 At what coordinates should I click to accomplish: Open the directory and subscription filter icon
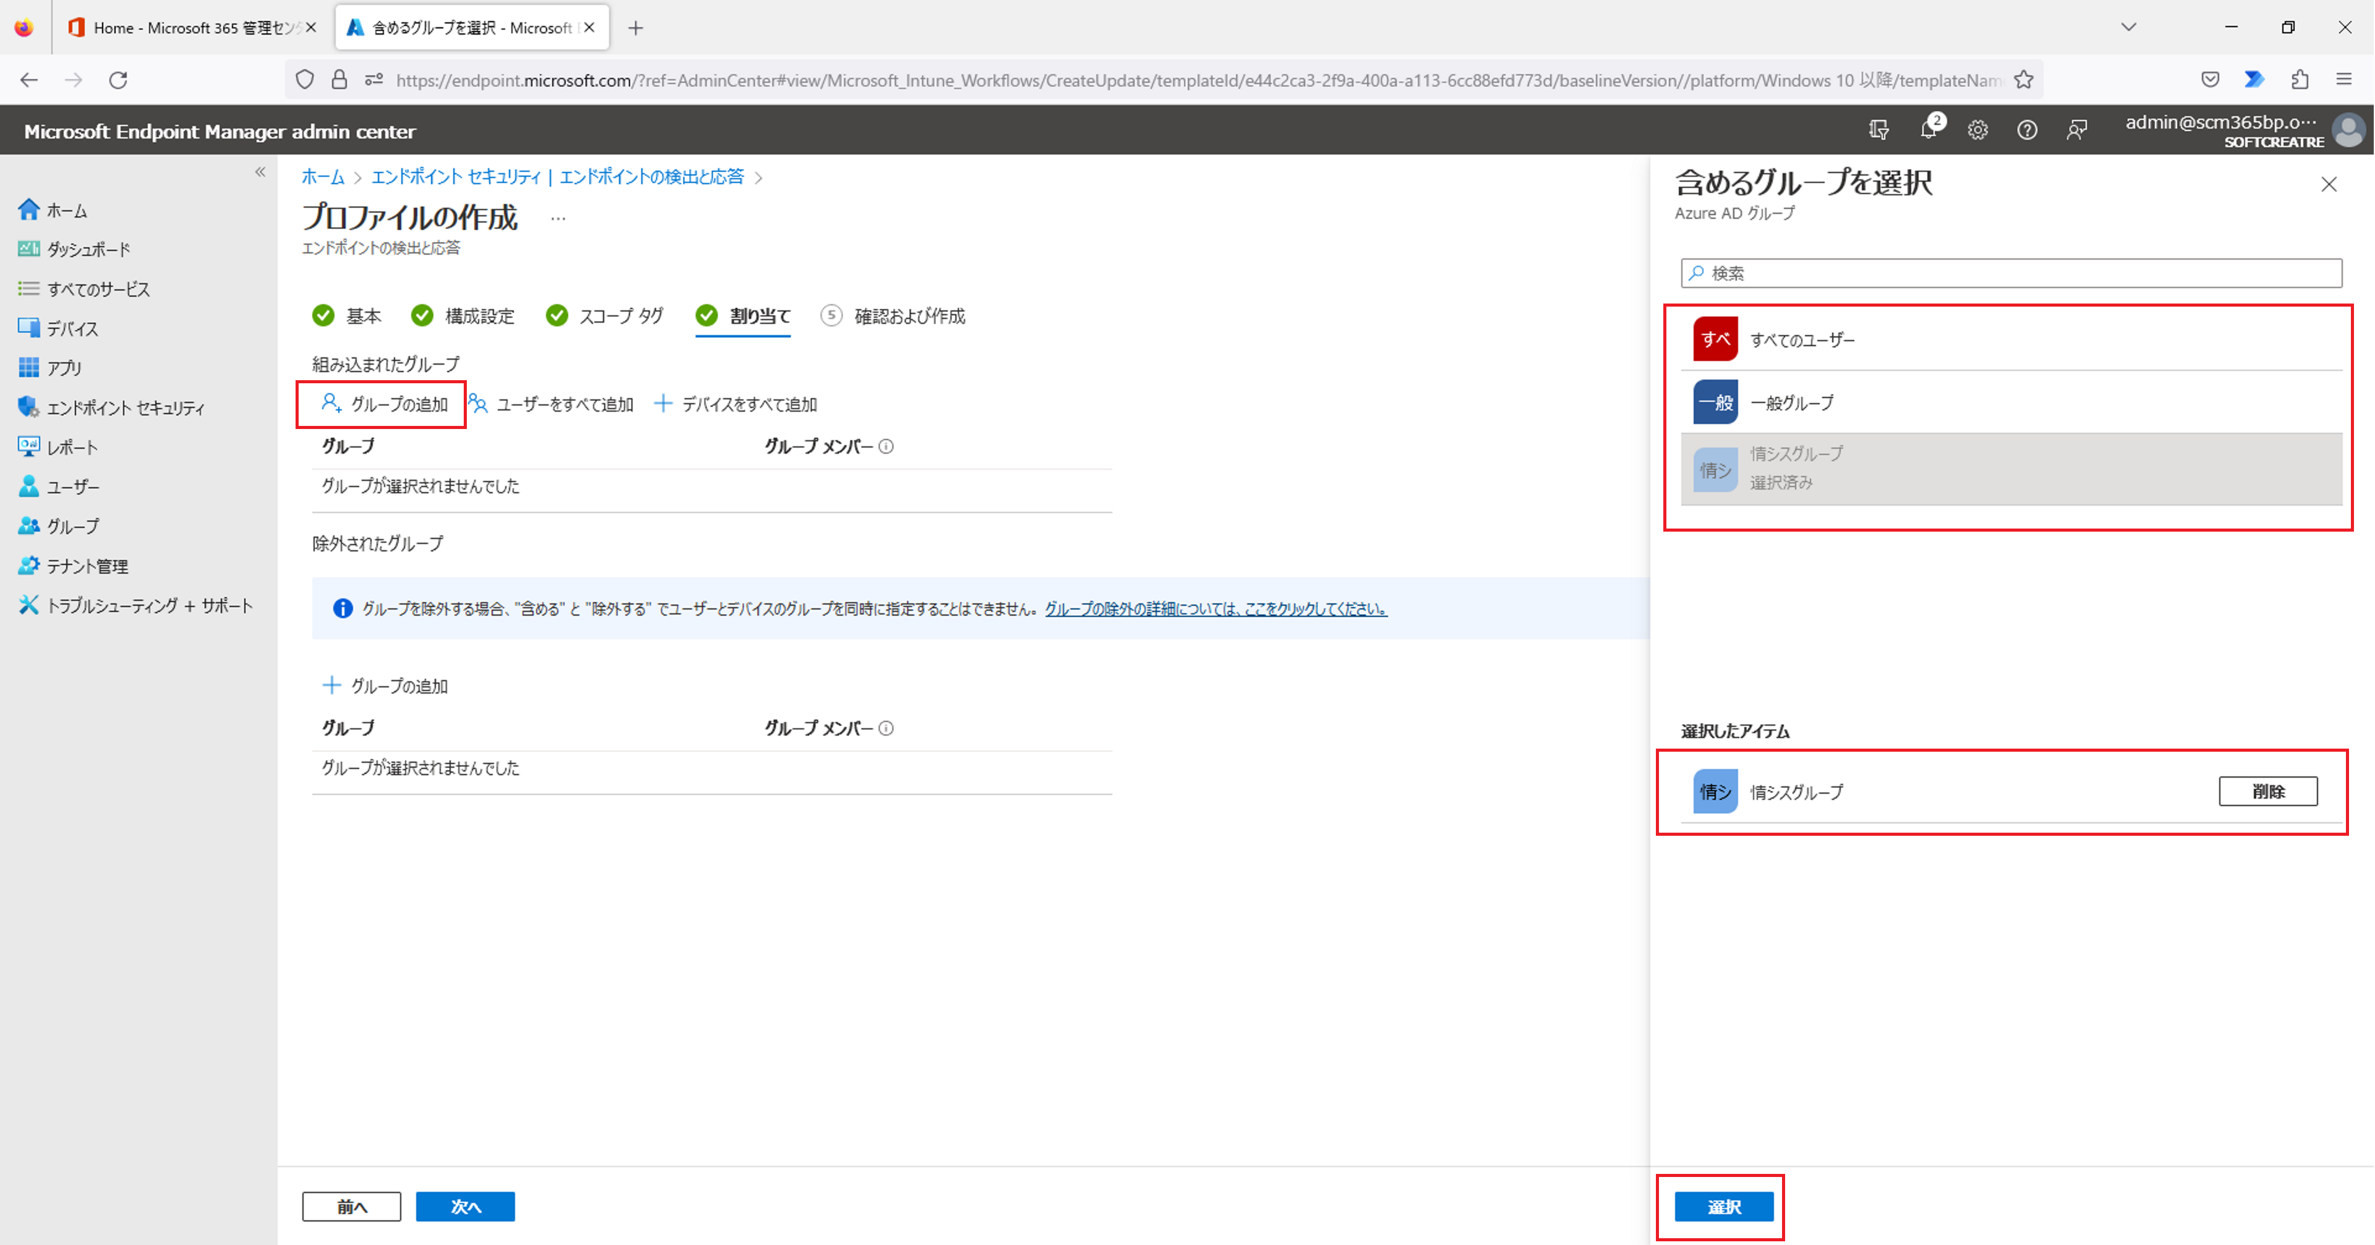click(1878, 130)
